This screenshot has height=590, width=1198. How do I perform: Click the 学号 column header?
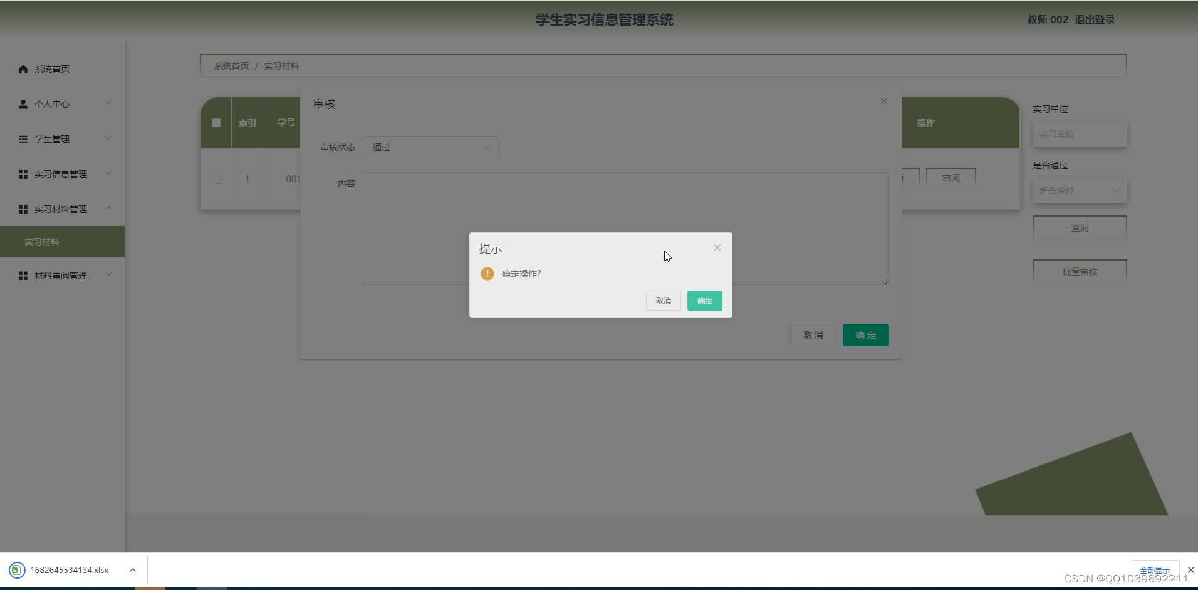tap(286, 122)
